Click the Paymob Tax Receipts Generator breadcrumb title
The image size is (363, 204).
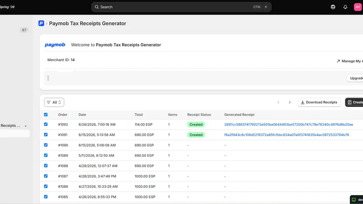88,24
